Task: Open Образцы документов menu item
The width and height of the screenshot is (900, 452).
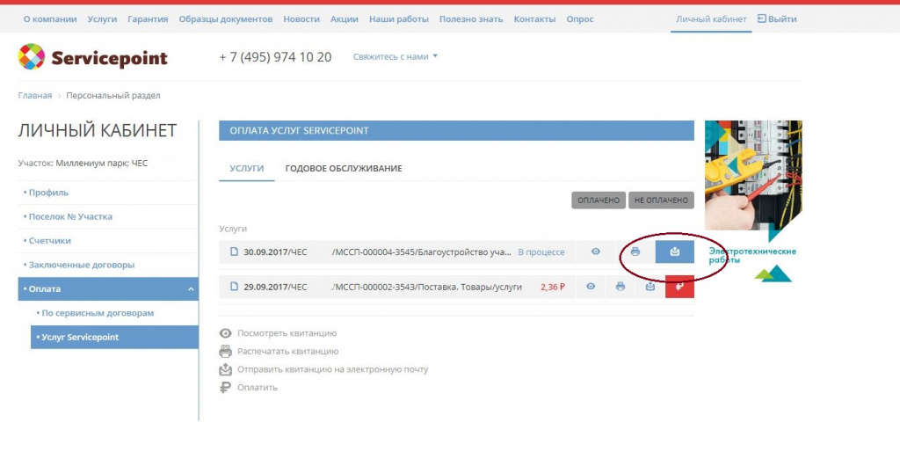Action: click(x=226, y=19)
